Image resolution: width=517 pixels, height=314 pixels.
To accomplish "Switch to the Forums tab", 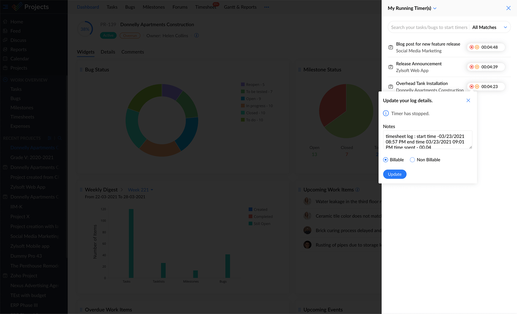I will point(180,7).
